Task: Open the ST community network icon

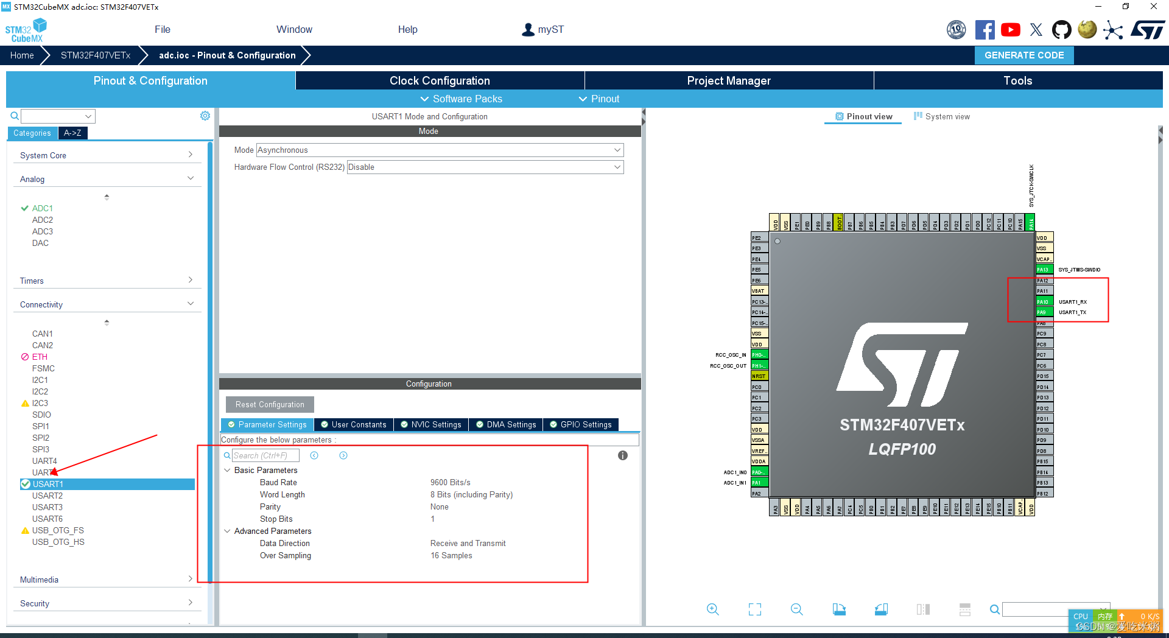Action: [x=1113, y=30]
